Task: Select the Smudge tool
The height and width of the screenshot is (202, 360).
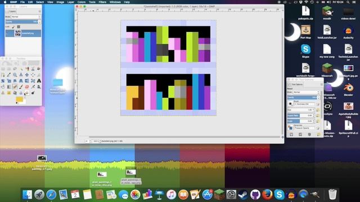Action: [27, 93]
